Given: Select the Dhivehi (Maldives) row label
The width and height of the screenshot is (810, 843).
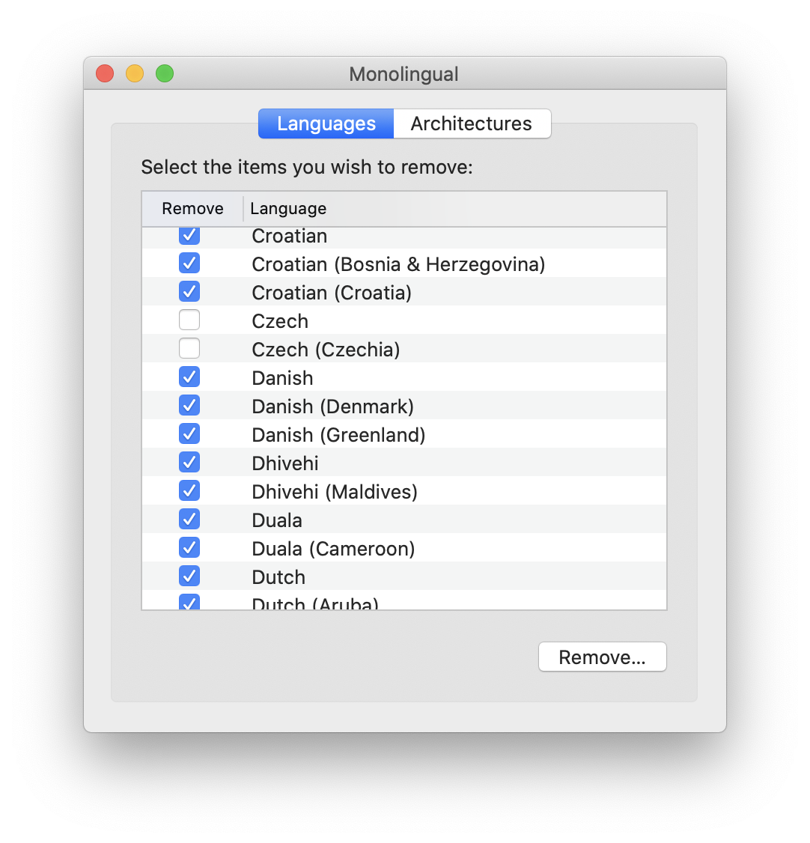Looking at the screenshot, I should point(335,492).
